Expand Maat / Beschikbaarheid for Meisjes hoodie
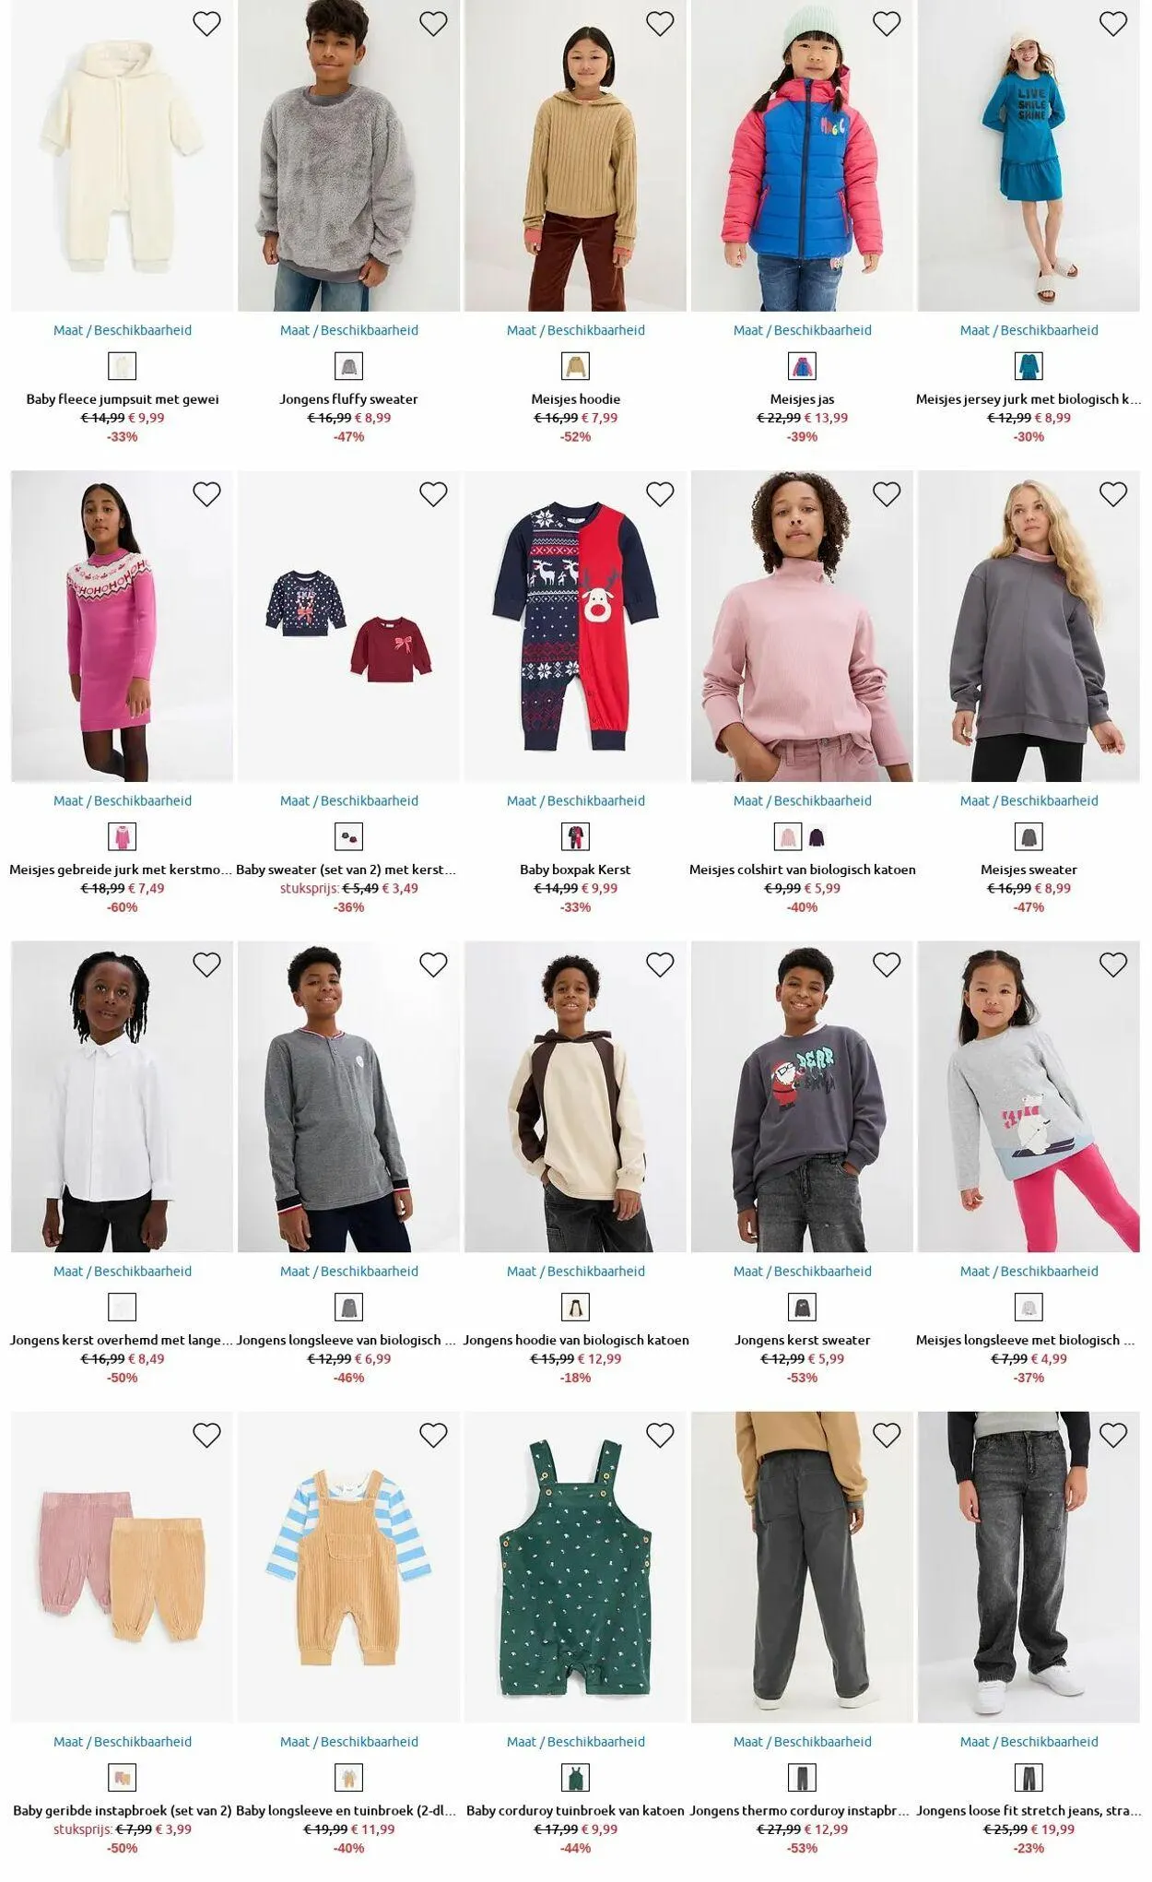The image size is (1152, 1882). coord(576,330)
